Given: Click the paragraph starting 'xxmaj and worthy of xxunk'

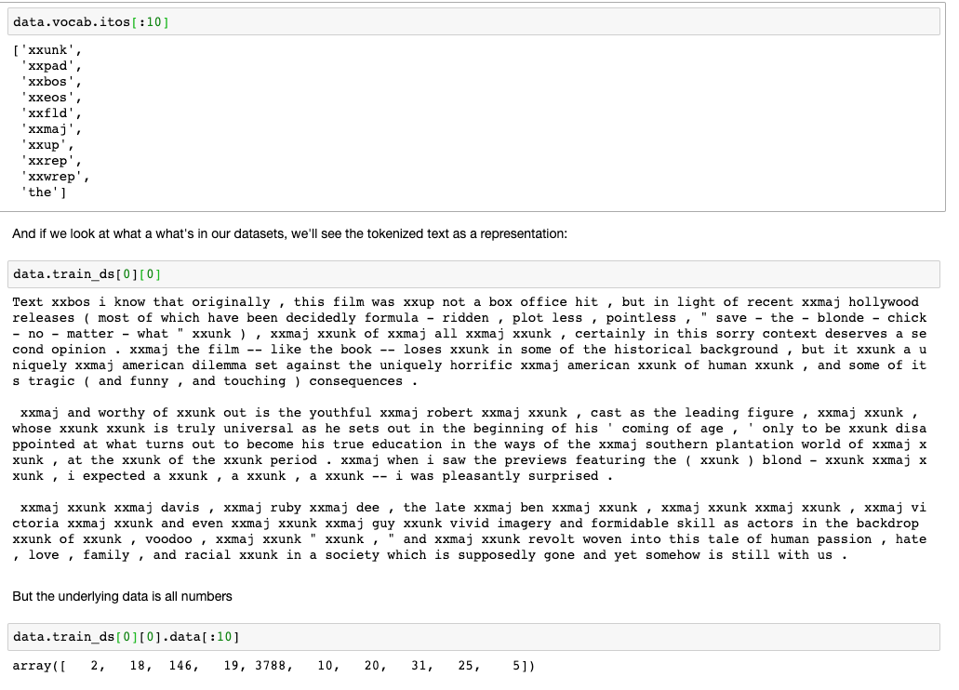Looking at the screenshot, I should [469, 445].
